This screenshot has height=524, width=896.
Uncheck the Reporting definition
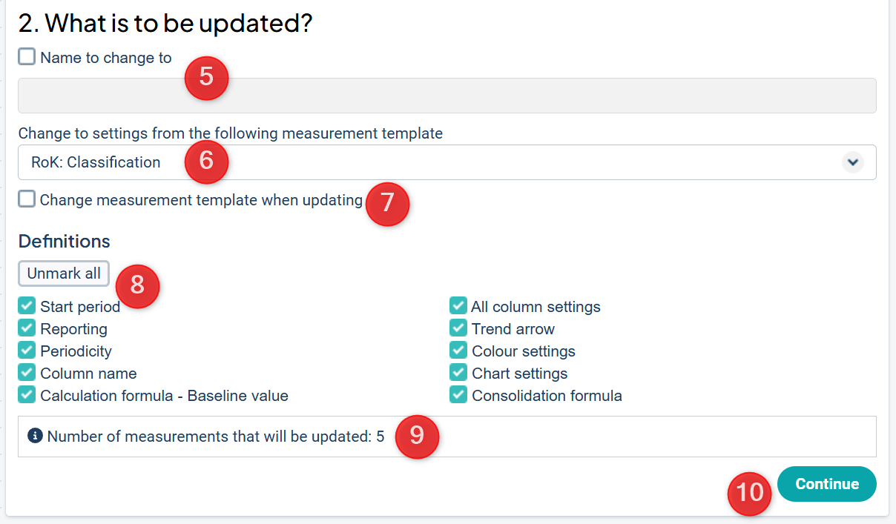pyautogui.click(x=27, y=328)
